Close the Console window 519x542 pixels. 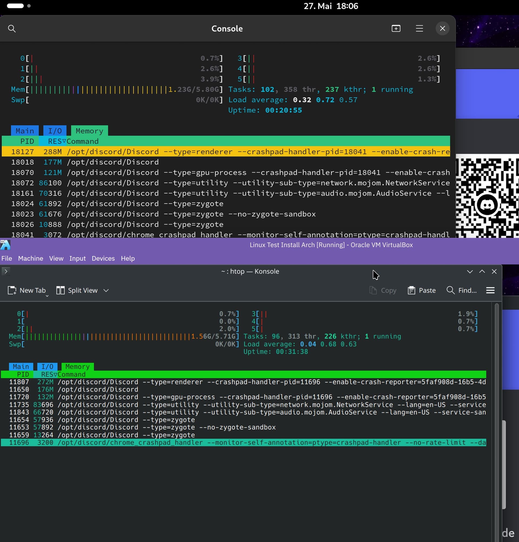tap(442, 28)
